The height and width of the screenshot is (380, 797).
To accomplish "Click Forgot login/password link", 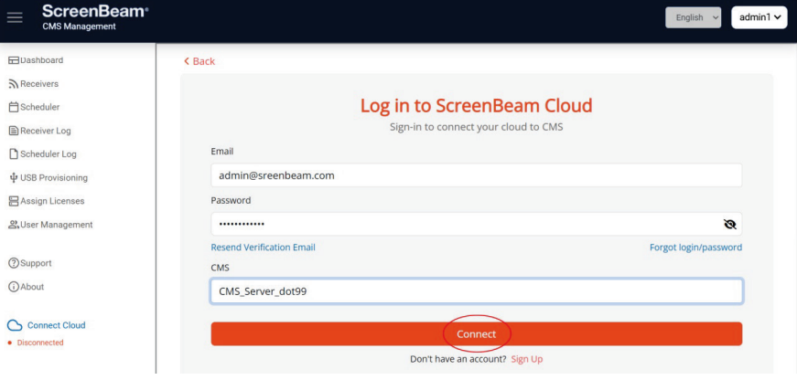I will point(695,248).
